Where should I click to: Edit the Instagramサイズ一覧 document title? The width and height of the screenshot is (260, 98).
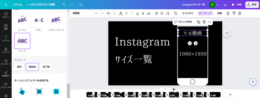[x=193, y=5]
